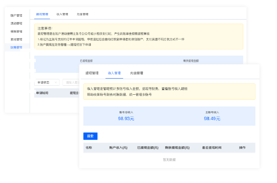Click the 剩余提现金额 label in back window

(191, 61)
